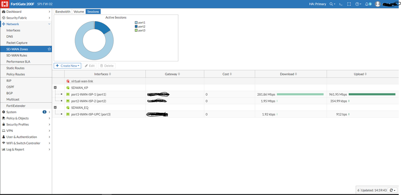Open the CLI console icon

(341, 4)
